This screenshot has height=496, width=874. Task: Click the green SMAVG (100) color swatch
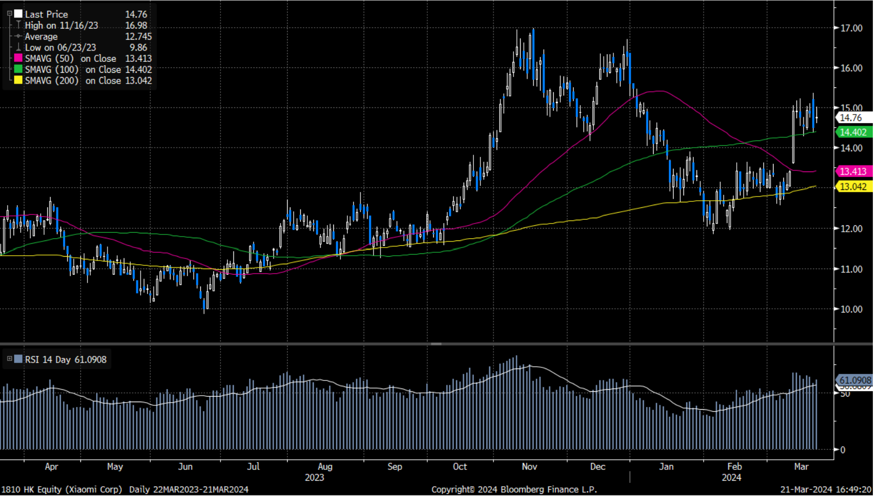click(18, 69)
